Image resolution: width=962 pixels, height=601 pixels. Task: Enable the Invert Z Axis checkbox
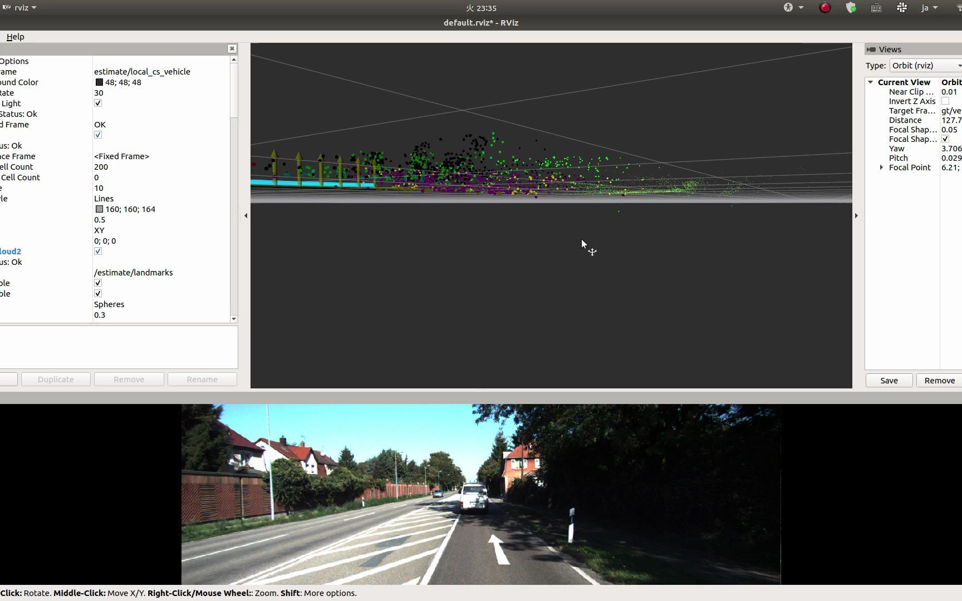tap(945, 101)
